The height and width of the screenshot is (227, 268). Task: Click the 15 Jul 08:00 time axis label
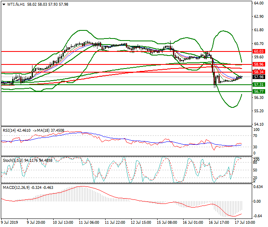167,222
